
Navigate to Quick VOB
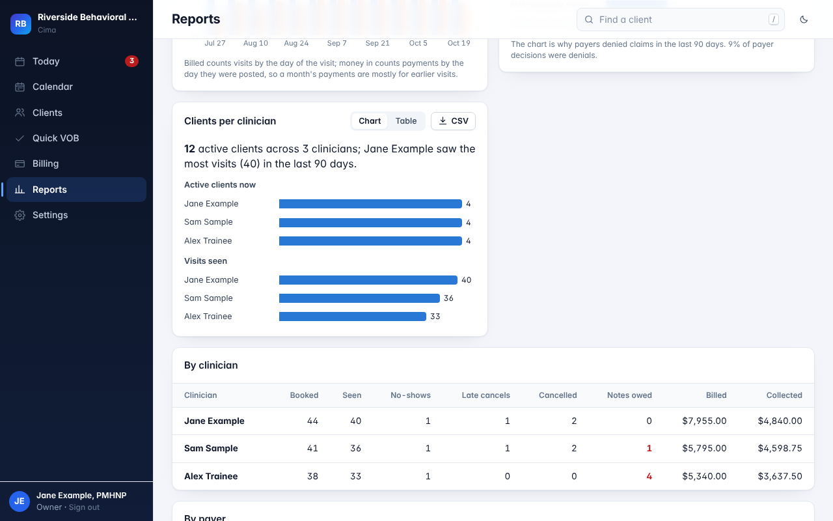point(76,138)
